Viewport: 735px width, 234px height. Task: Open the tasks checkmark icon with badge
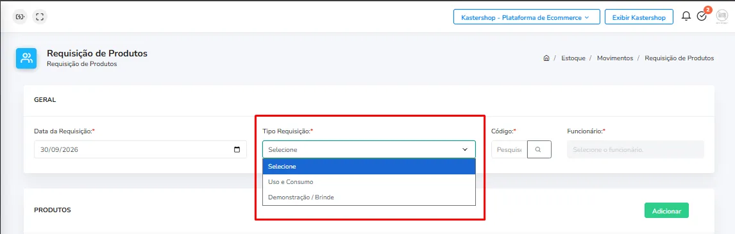pos(702,17)
